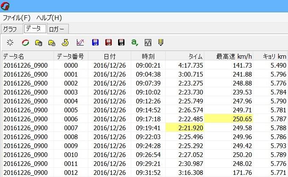The height and width of the screenshot is (177, 288).
Task: Click data number 0000 cell
Action: pyautogui.click(x=71, y=66)
